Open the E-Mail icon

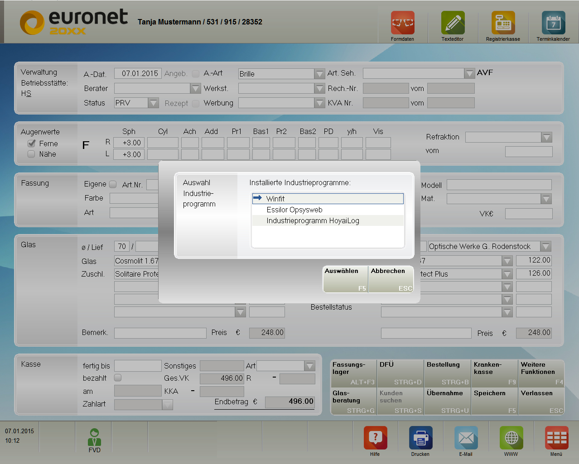(466, 438)
